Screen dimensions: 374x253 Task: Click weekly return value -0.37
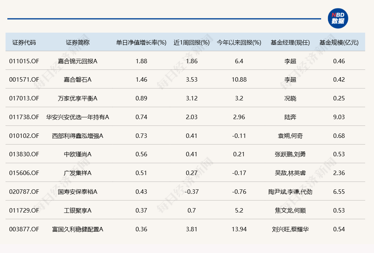(x=192, y=192)
